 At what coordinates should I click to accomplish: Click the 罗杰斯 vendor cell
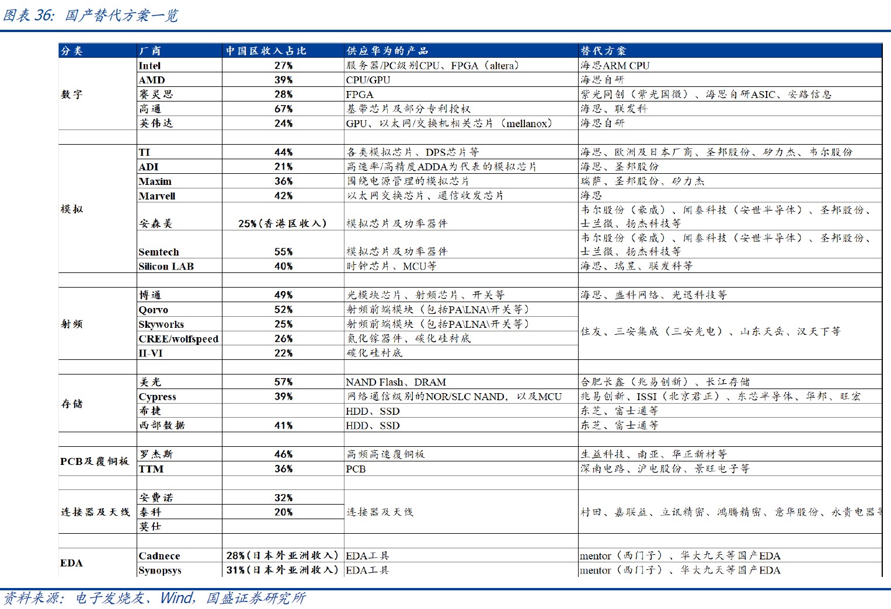coord(179,454)
